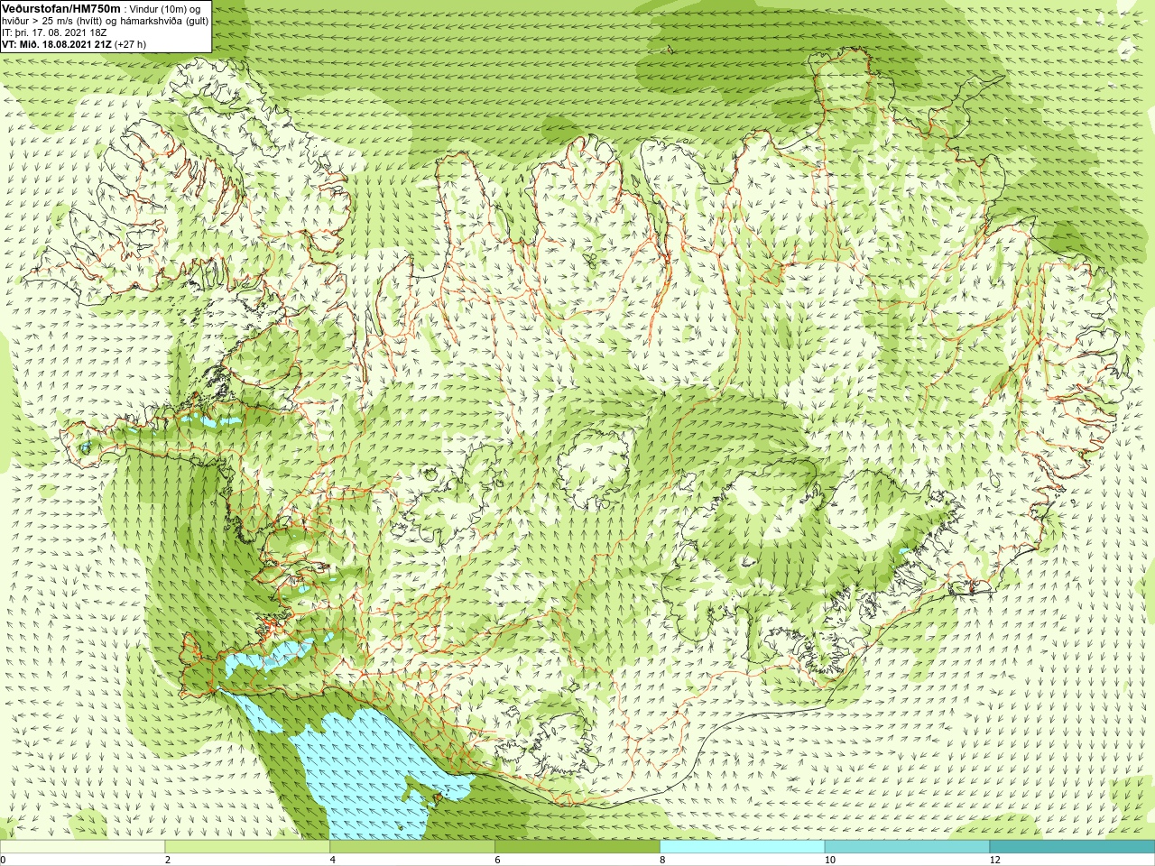Click the legend value label 8
Screen dimensions: 1155x866
[x=662, y=860]
